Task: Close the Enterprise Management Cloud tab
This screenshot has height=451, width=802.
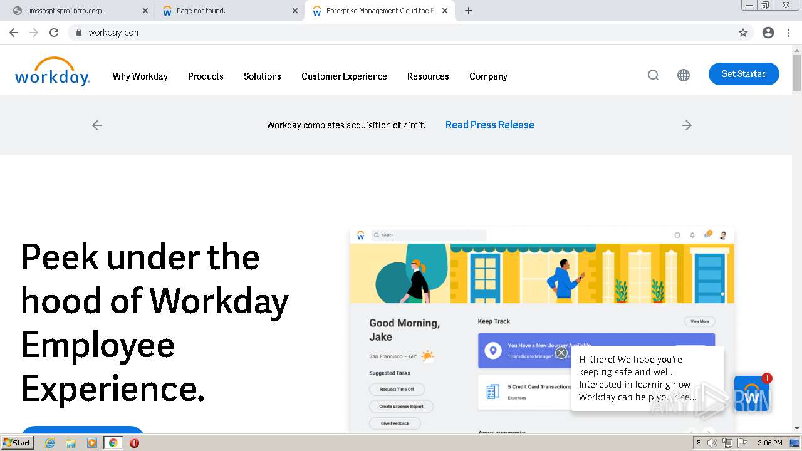Action: pos(445,11)
